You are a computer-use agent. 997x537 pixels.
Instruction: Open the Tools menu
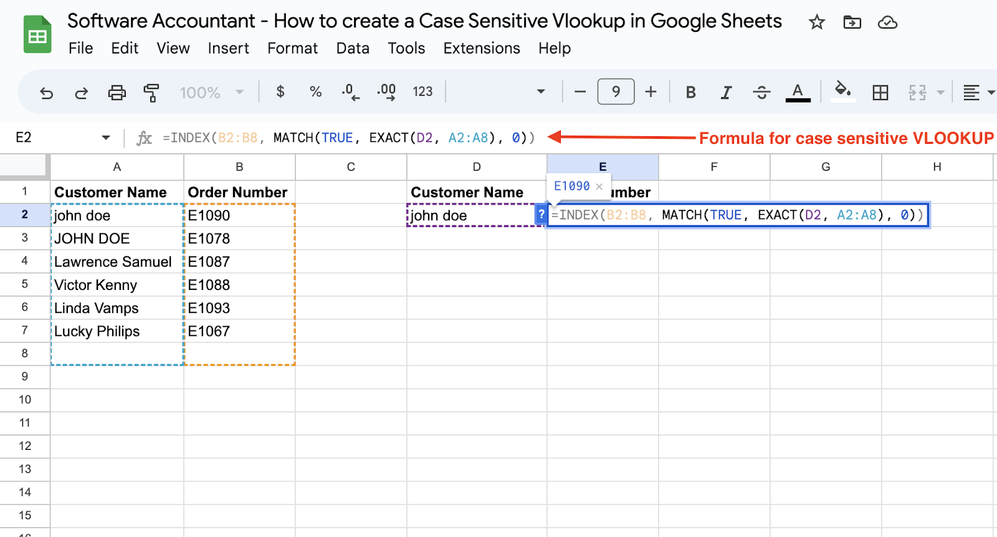(x=406, y=48)
